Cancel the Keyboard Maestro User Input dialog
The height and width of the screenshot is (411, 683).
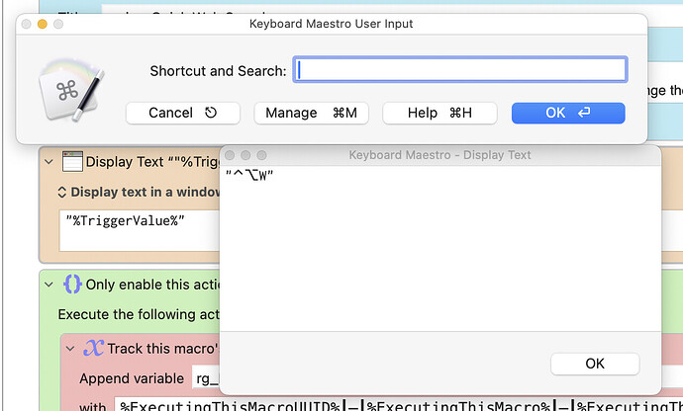(x=183, y=113)
